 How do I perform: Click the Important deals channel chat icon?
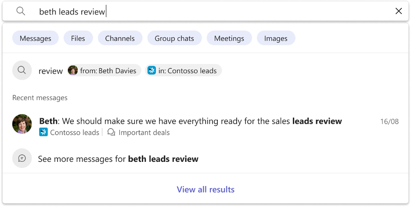pos(112,132)
